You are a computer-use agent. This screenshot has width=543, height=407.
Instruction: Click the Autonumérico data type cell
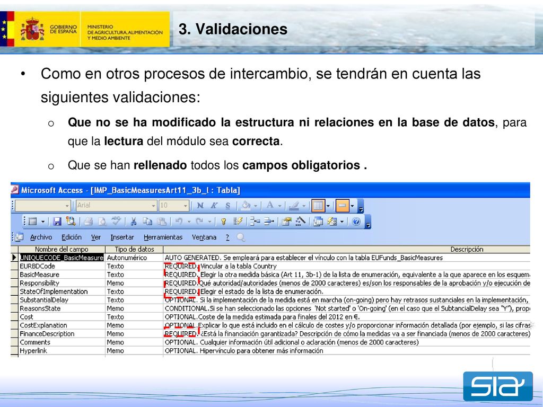pyautogui.click(x=134, y=258)
